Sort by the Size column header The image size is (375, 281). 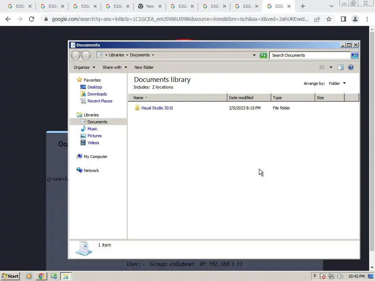pos(330,97)
